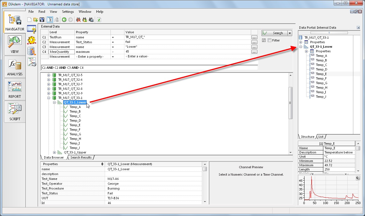Expand the QT_33-1_Upper tree node
This screenshot has height=216, width=365.
tap(54, 152)
